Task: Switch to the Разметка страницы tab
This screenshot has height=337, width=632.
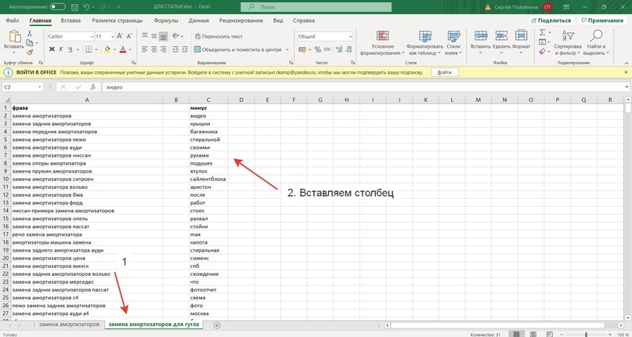Action: pos(117,20)
